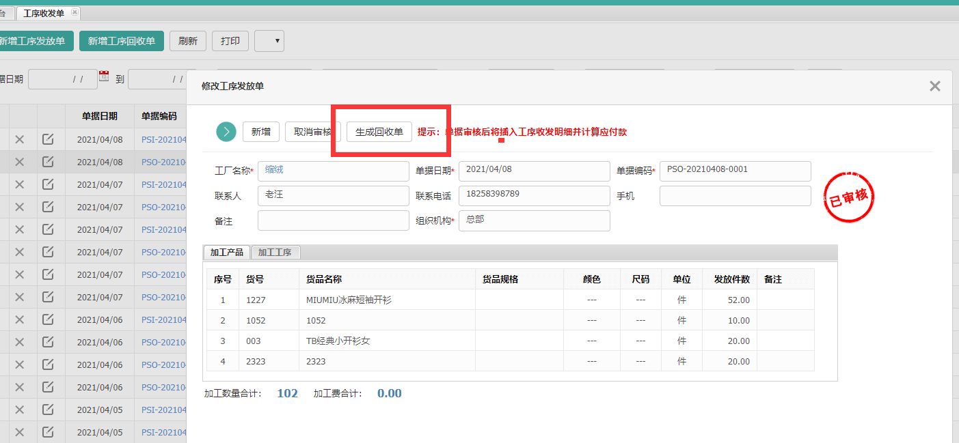This screenshot has height=443, width=959.
Task: Collapse the dialog header via the blue circular arrow
Action: [x=226, y=132]
